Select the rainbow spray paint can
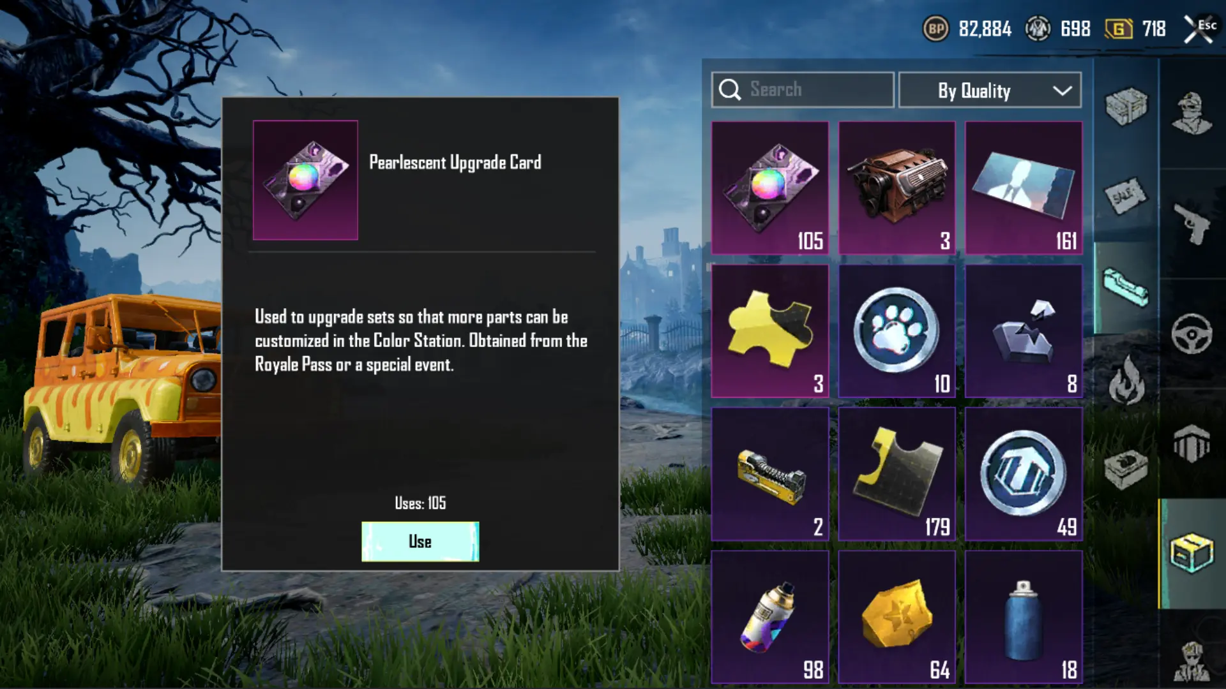Image resolution: width=1226 pixels, height=689 pixels. coord(770,617)
